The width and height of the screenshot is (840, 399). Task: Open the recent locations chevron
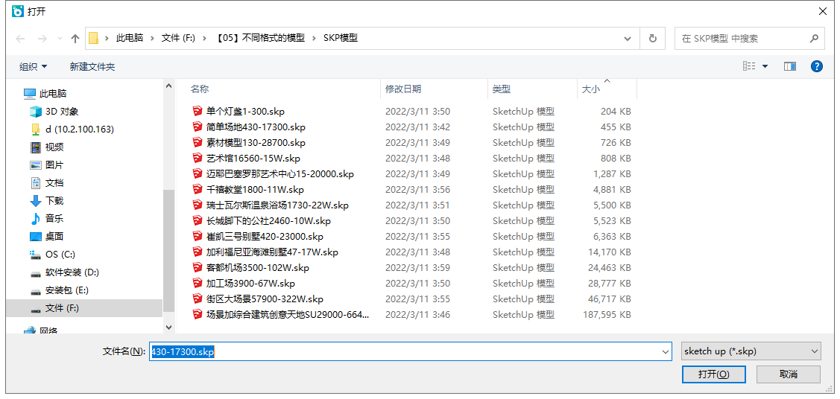click(x=60, y=39)
